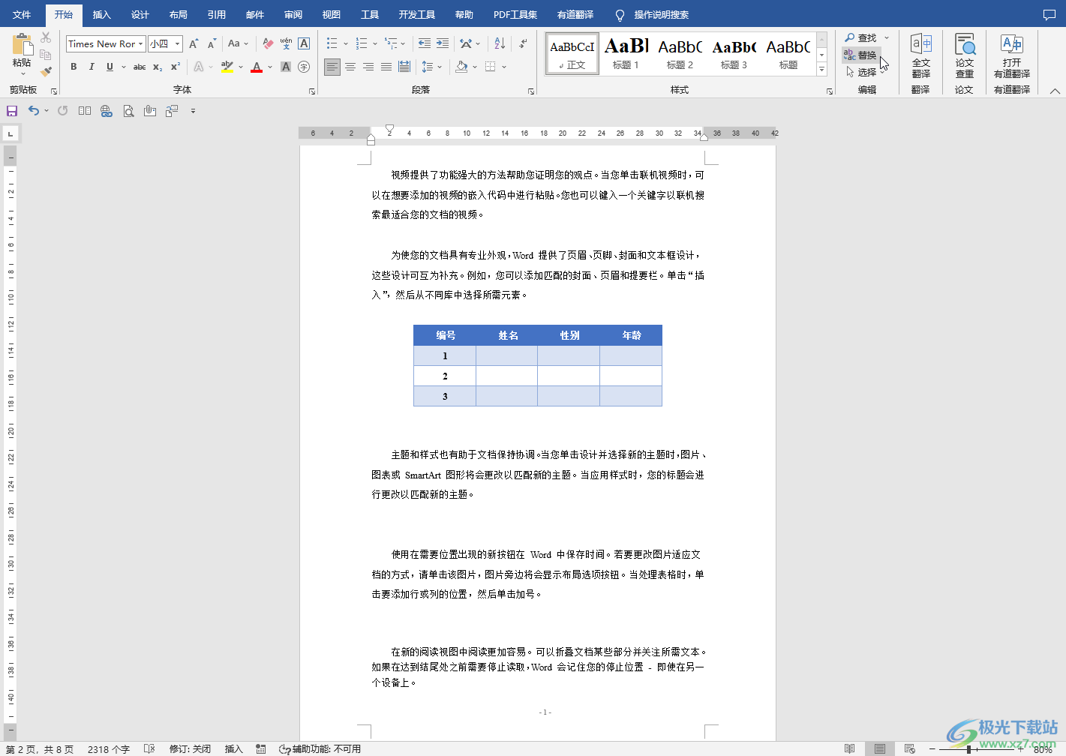Expand the styles gallery more arrow
Screen dimensions: 1066x756
tap(822, 69)
